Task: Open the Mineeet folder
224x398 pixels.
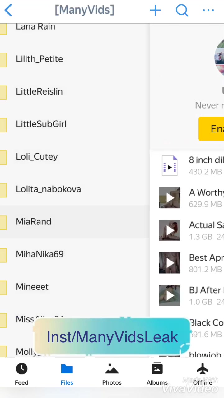Action: pos(75,287)
